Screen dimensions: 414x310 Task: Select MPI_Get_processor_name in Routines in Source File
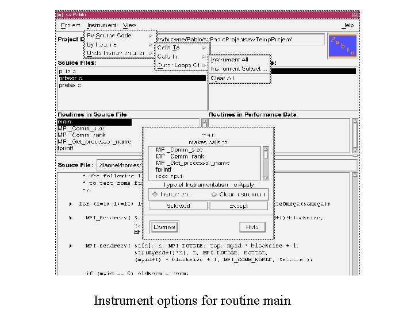[x=94, y=142]
